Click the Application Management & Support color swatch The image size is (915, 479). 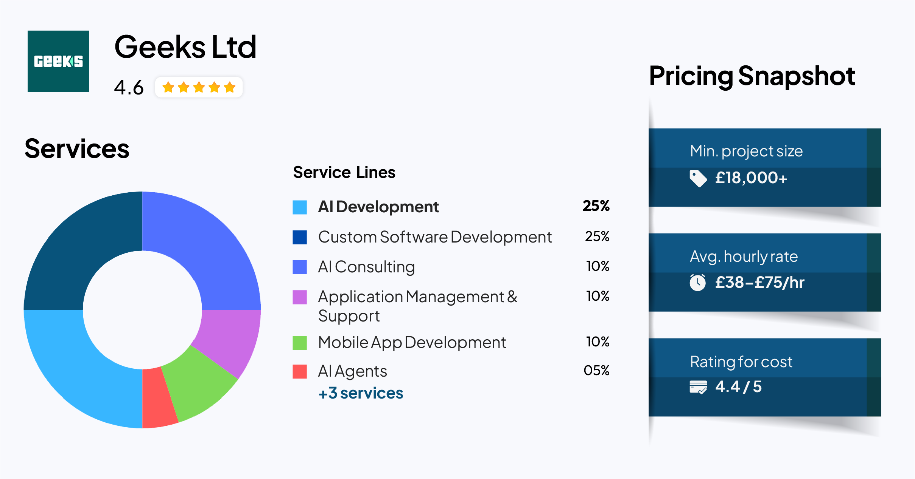tap(300, 297)
